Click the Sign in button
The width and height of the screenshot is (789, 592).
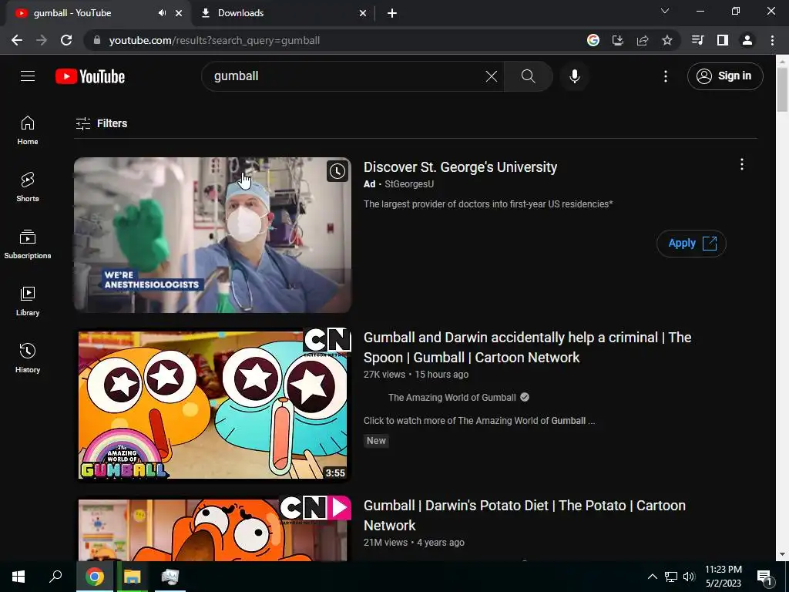[x=725, y=76]
